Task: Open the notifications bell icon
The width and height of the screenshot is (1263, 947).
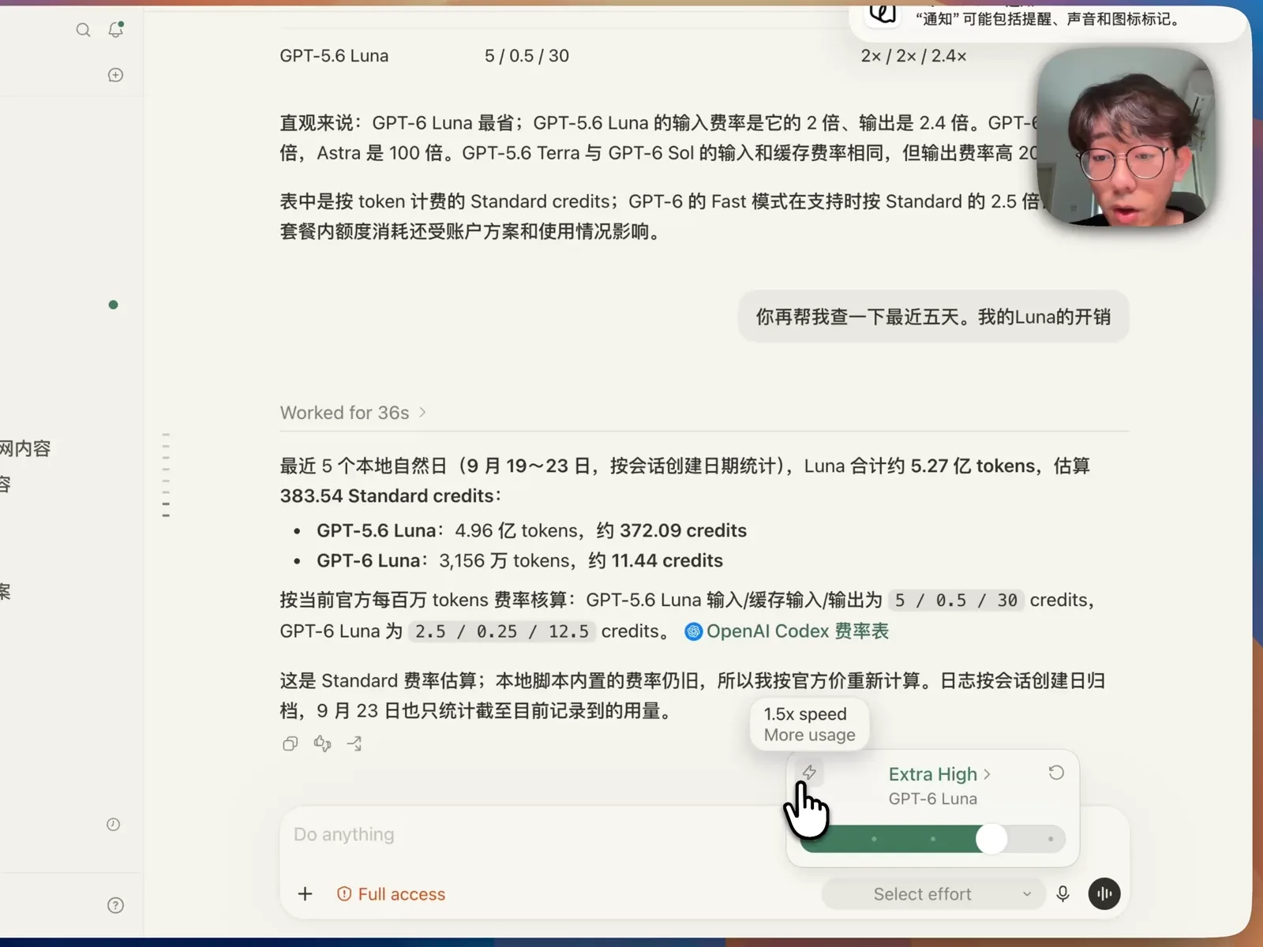Action: [x=116, y=29]
